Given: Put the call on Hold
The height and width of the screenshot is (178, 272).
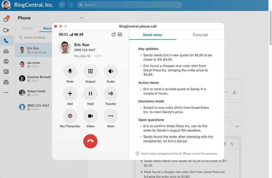Looking at the screenshot, I should (90, 94).
